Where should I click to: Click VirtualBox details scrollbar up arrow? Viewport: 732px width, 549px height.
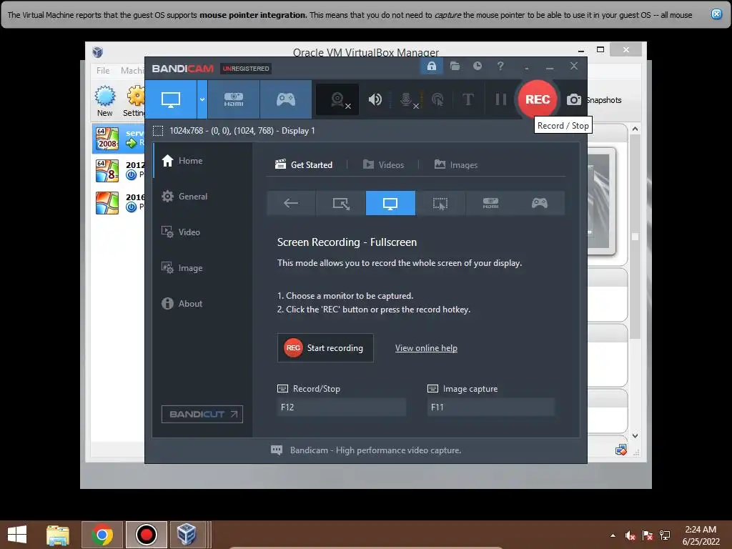pyautogui.click(x=635, y=129)
